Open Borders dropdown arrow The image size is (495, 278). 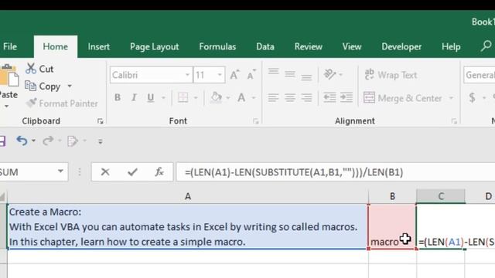pyautogui.click(x=196, y=98)
